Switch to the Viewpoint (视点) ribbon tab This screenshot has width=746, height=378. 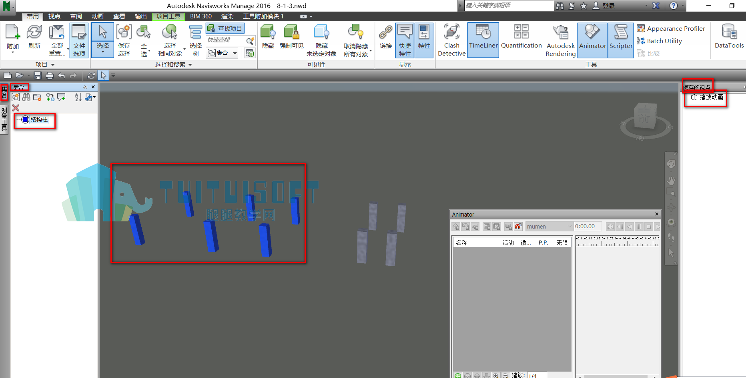(x=54, y=16)
